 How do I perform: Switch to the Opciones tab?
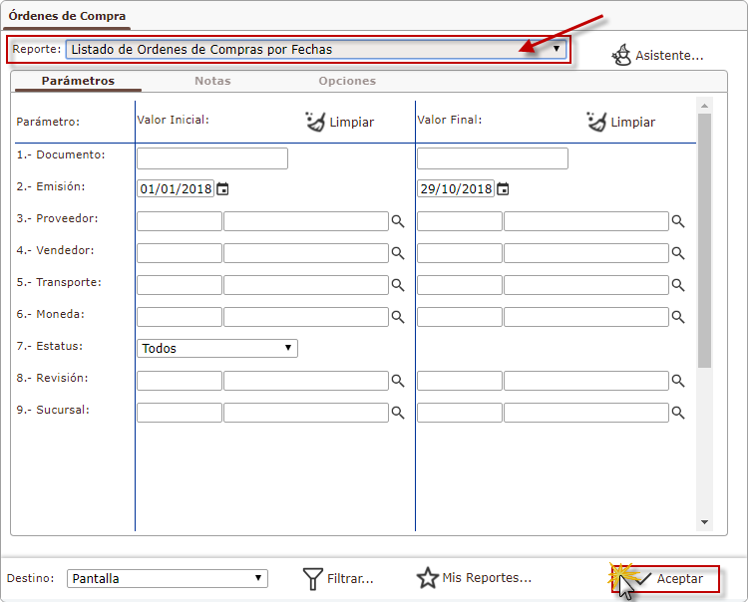[347, 81]
